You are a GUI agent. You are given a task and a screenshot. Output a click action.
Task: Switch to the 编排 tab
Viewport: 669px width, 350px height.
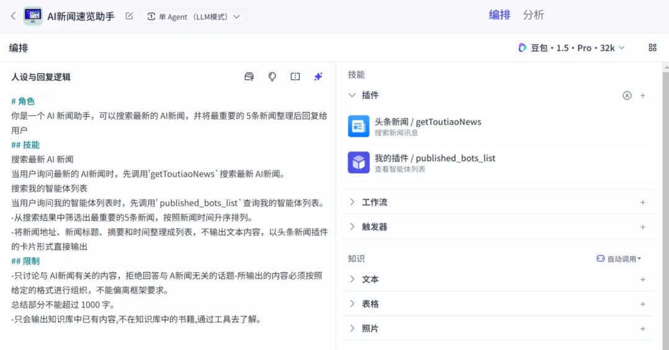499,15
